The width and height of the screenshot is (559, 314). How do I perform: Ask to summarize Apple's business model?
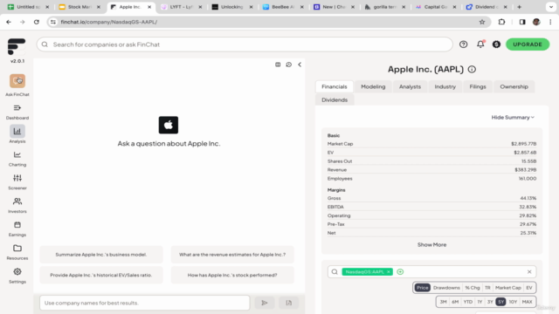(101, 255)
